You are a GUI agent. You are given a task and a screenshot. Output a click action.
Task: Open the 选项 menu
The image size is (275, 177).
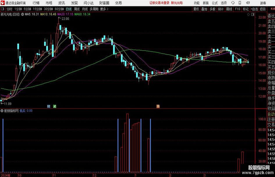click(x=223, y=3)
